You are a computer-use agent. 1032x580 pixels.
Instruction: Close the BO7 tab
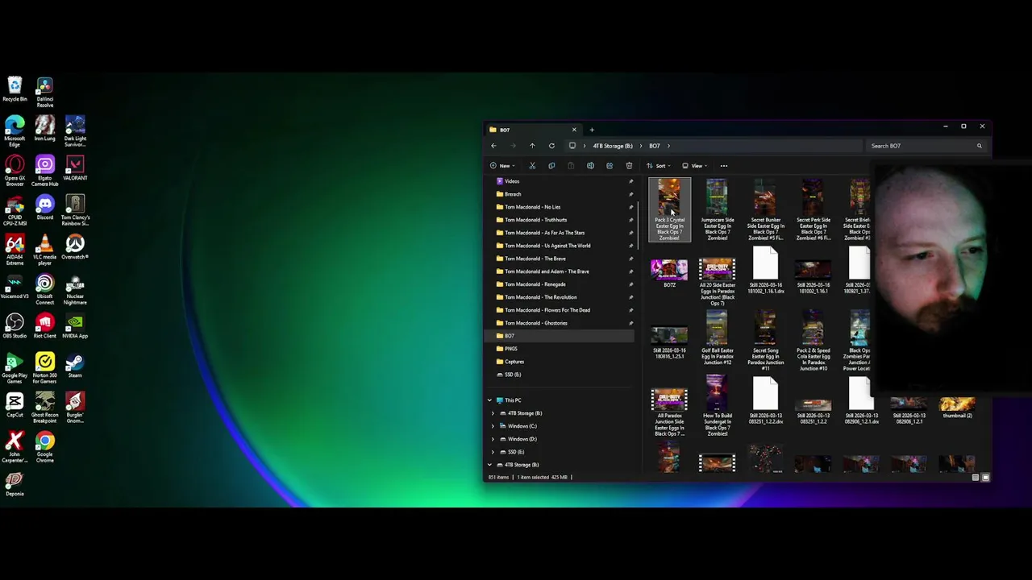click(x=574, y=130)
